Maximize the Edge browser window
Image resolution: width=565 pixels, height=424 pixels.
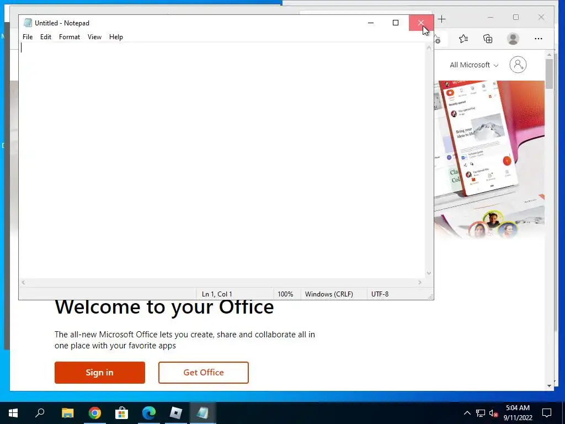click(x=516, y=17)
